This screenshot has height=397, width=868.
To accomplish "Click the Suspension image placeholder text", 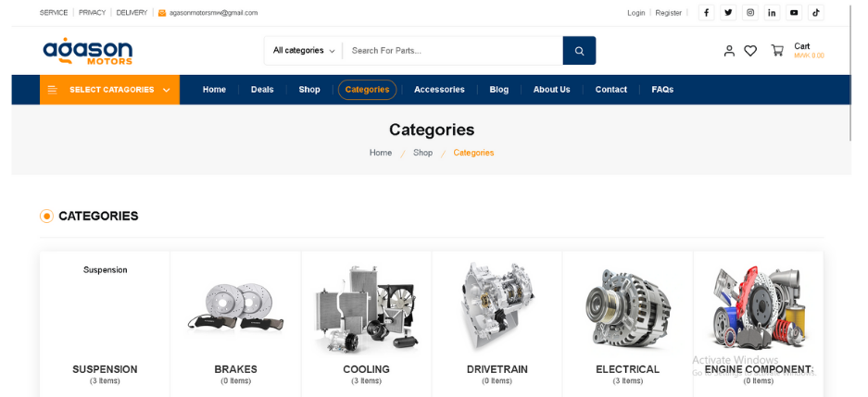I will [x=106, y=270].
